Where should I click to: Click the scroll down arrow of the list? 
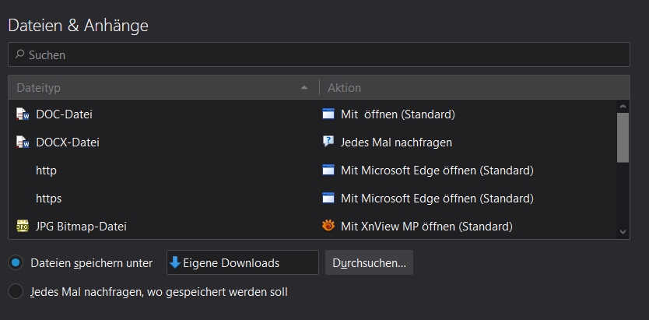pyautogui.click(x=623, y=231)
